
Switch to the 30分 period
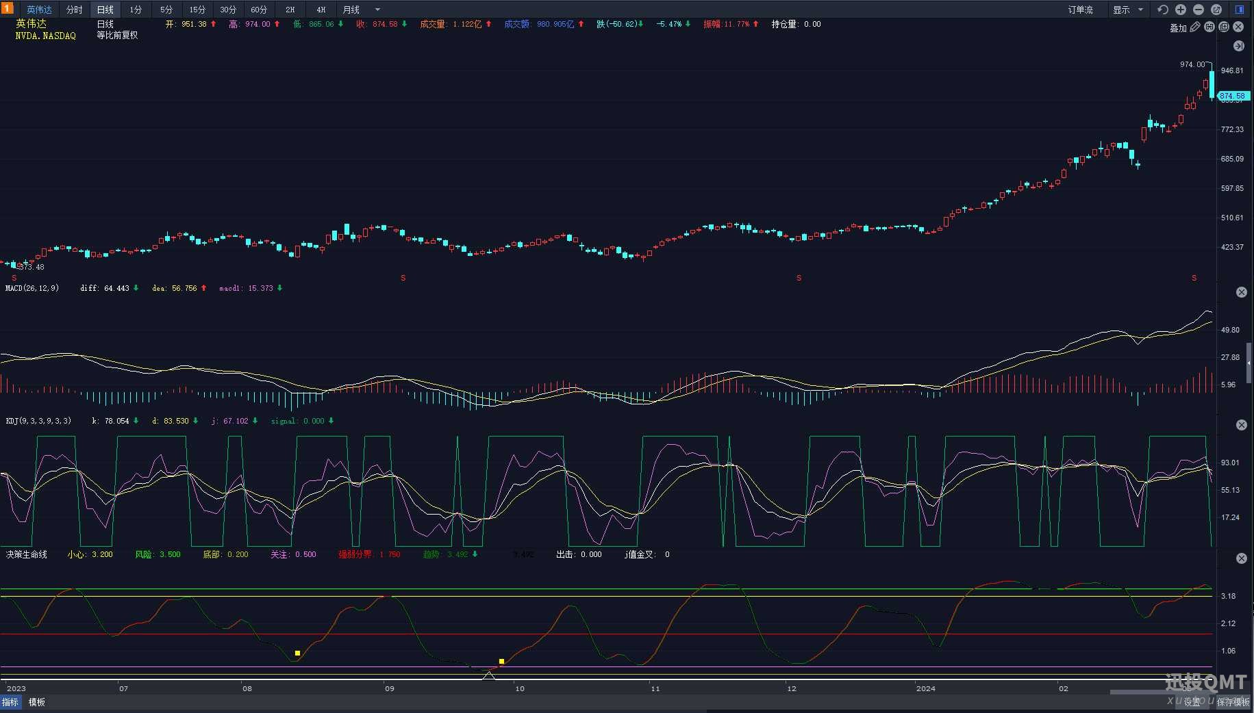(228, 10)
